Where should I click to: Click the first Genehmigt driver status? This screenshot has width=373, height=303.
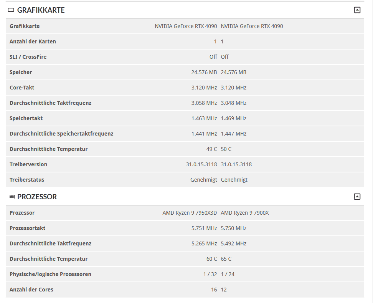point(204,180)
